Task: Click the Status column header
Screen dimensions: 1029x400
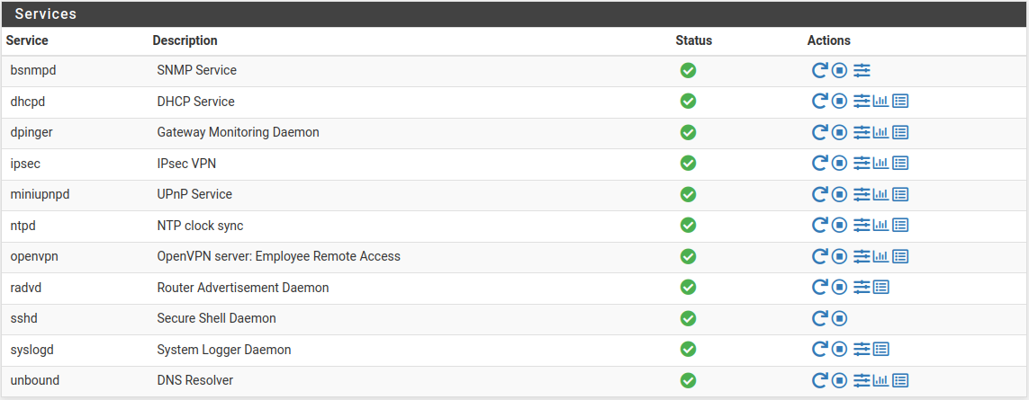Action: 693,40
